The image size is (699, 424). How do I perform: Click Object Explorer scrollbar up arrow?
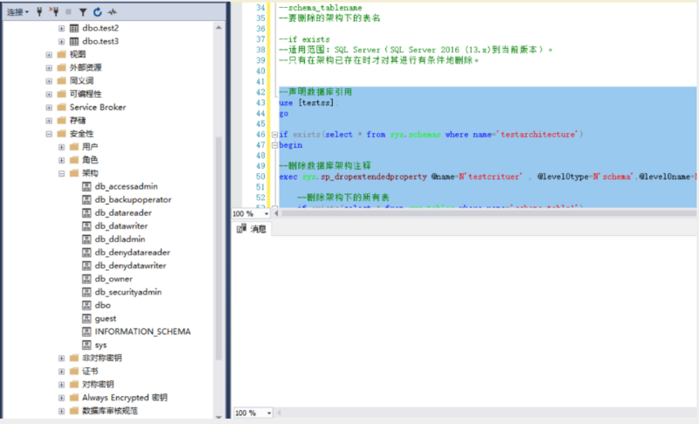click(218, 28)
